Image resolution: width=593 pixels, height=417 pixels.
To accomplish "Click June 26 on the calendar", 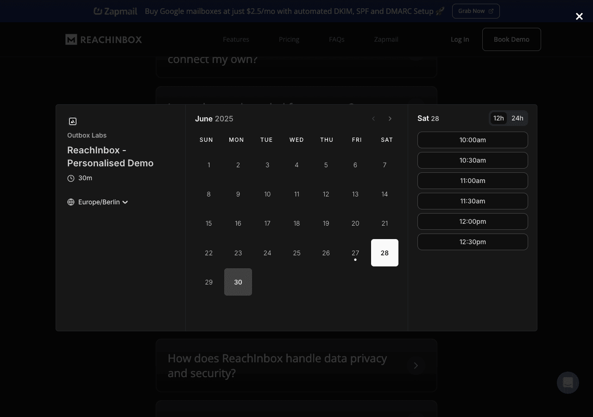I will tap(326, 253).
